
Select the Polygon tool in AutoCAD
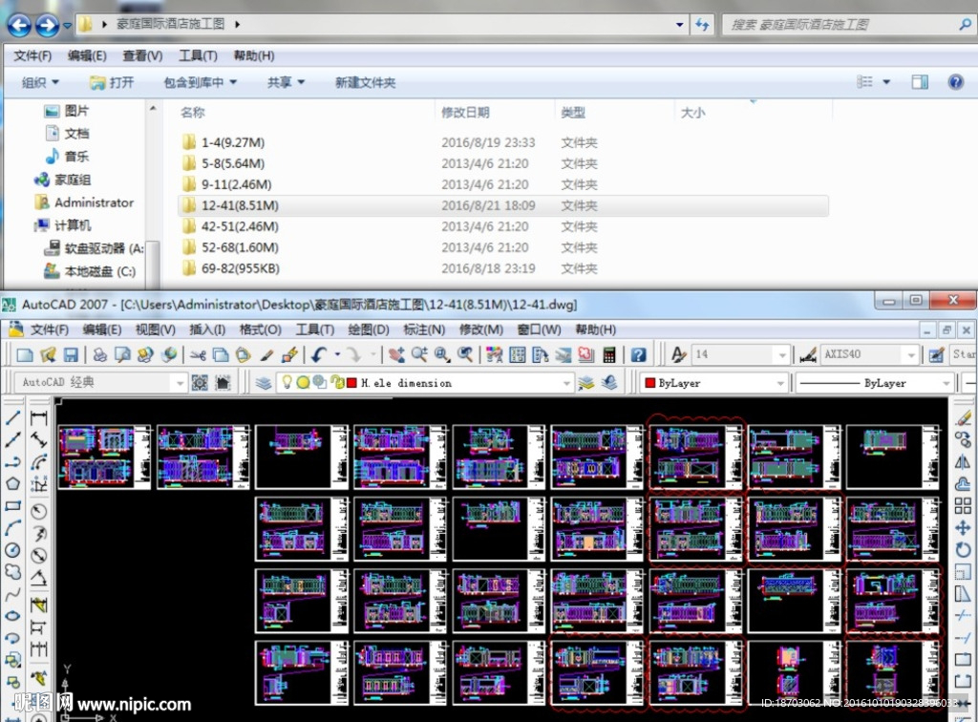(x=13, y=484)
